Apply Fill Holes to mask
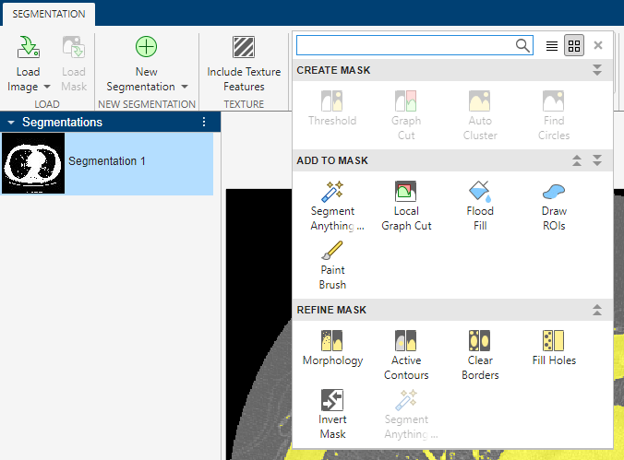The width and height of the screenshot is (624, 460). click(554, 348)
